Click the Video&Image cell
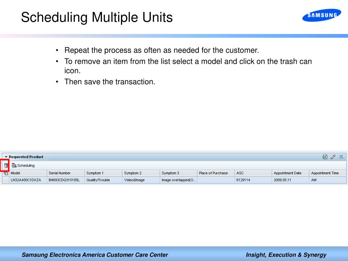The height and width of the screenshot is (261, 348). click(x=141, y=180)
